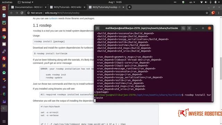Click the volume icon in top bar
The height and width of the screenshot is (125, 222).
(x=206, y=2)
